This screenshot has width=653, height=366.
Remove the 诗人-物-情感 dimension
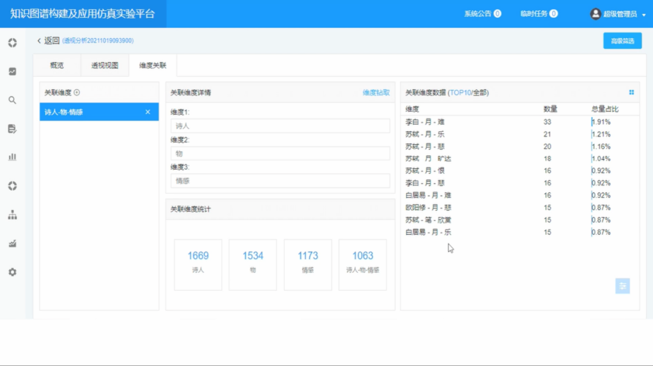point(148,112)
